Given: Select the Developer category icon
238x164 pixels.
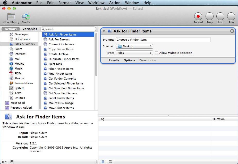Looking at the screenshot, I should point(11,34).
